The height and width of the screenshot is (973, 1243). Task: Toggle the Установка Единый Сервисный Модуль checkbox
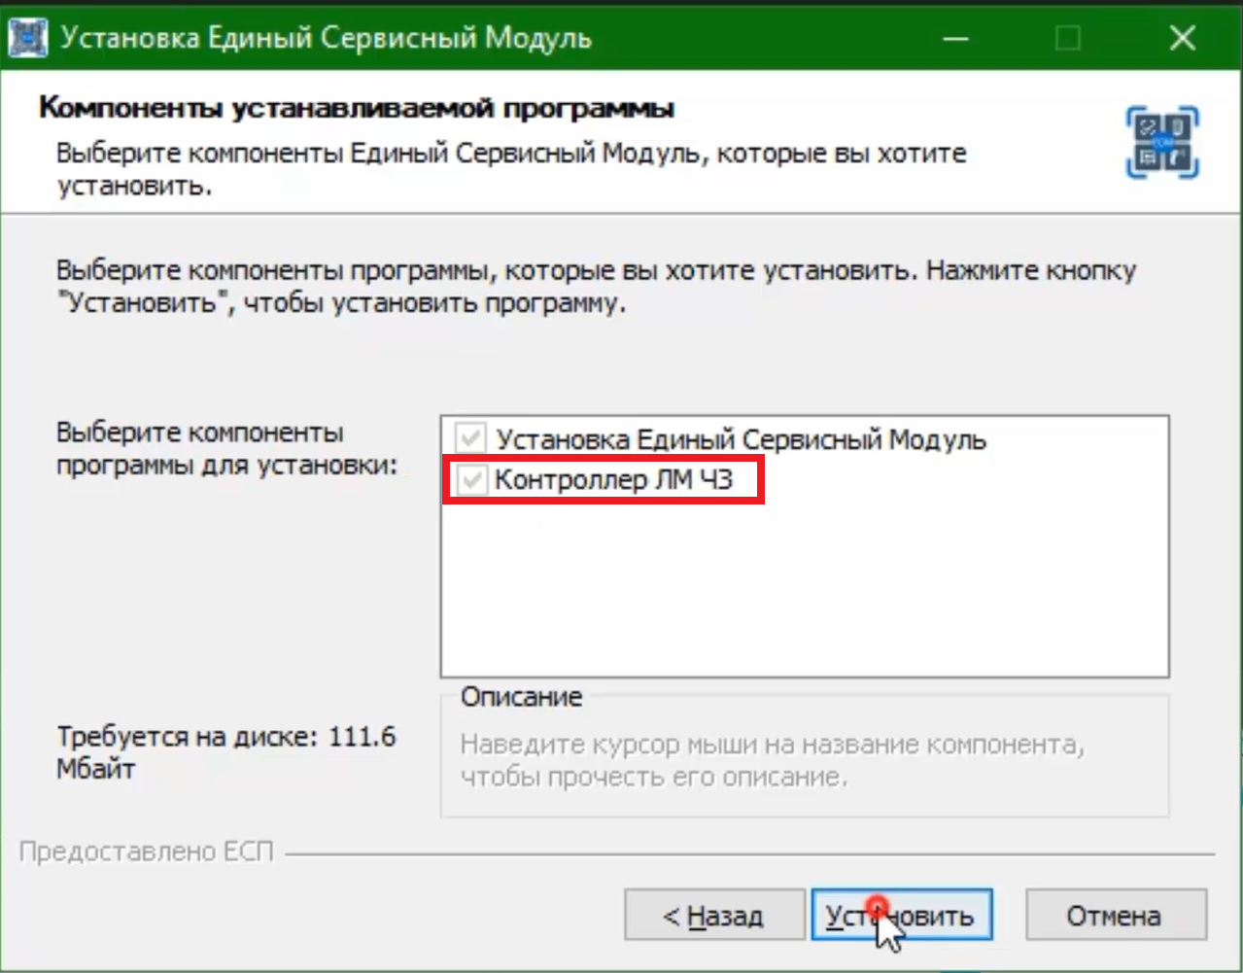(x=471, y=438)
